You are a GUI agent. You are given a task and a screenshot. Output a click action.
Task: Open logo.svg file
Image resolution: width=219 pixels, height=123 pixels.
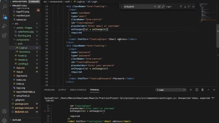pos(25,88)
